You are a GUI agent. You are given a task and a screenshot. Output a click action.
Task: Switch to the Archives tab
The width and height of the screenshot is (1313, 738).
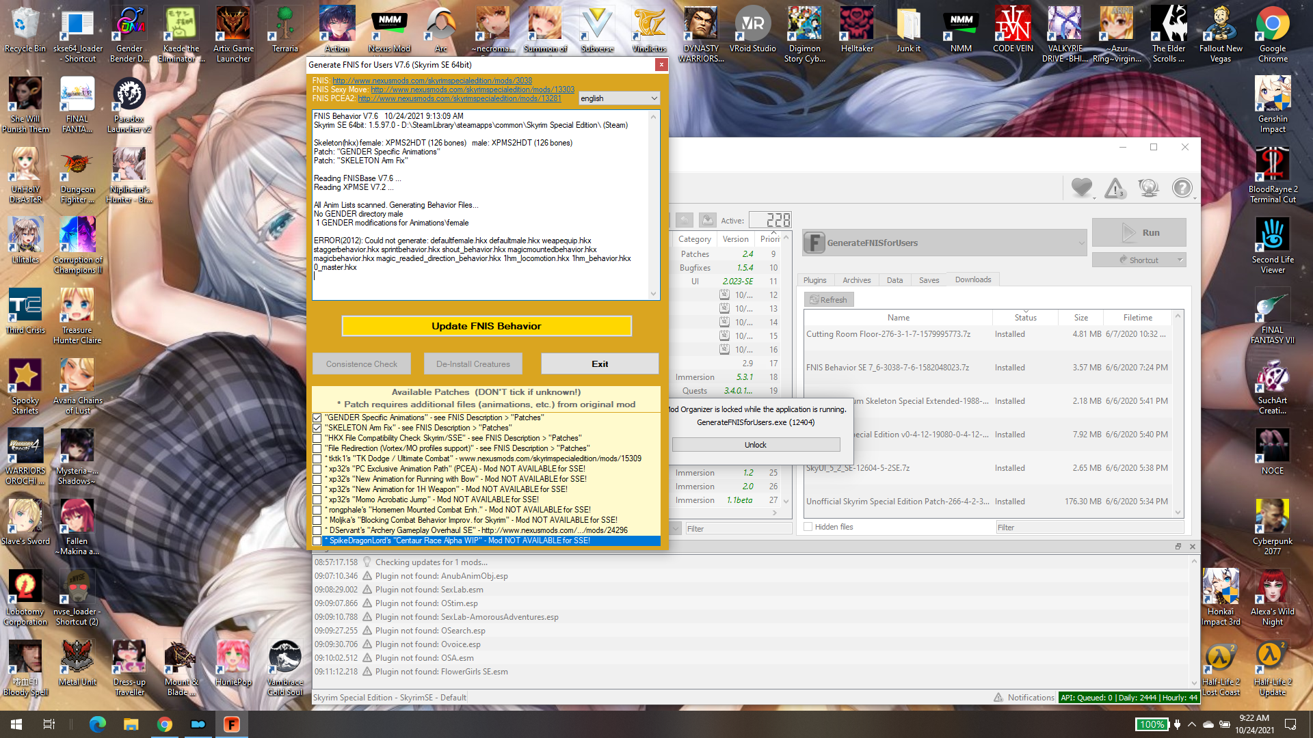pyautogui.click(x=856, y=280)
